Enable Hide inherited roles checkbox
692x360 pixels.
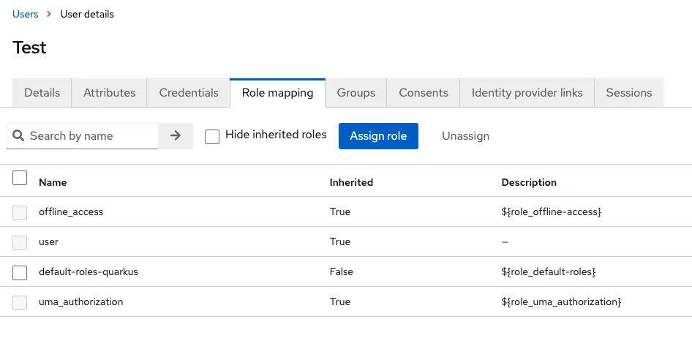pyautogui.click(x=212, y=137)
